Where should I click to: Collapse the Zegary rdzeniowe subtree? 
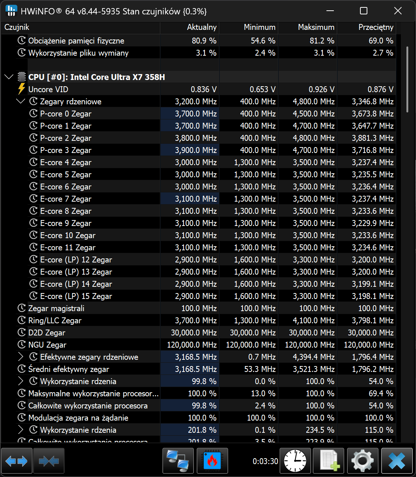coord(21,101)
